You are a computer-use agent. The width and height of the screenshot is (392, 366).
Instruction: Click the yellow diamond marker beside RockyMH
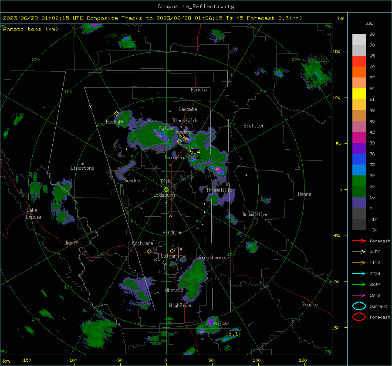pyautogui.click(x=116, y=114)
